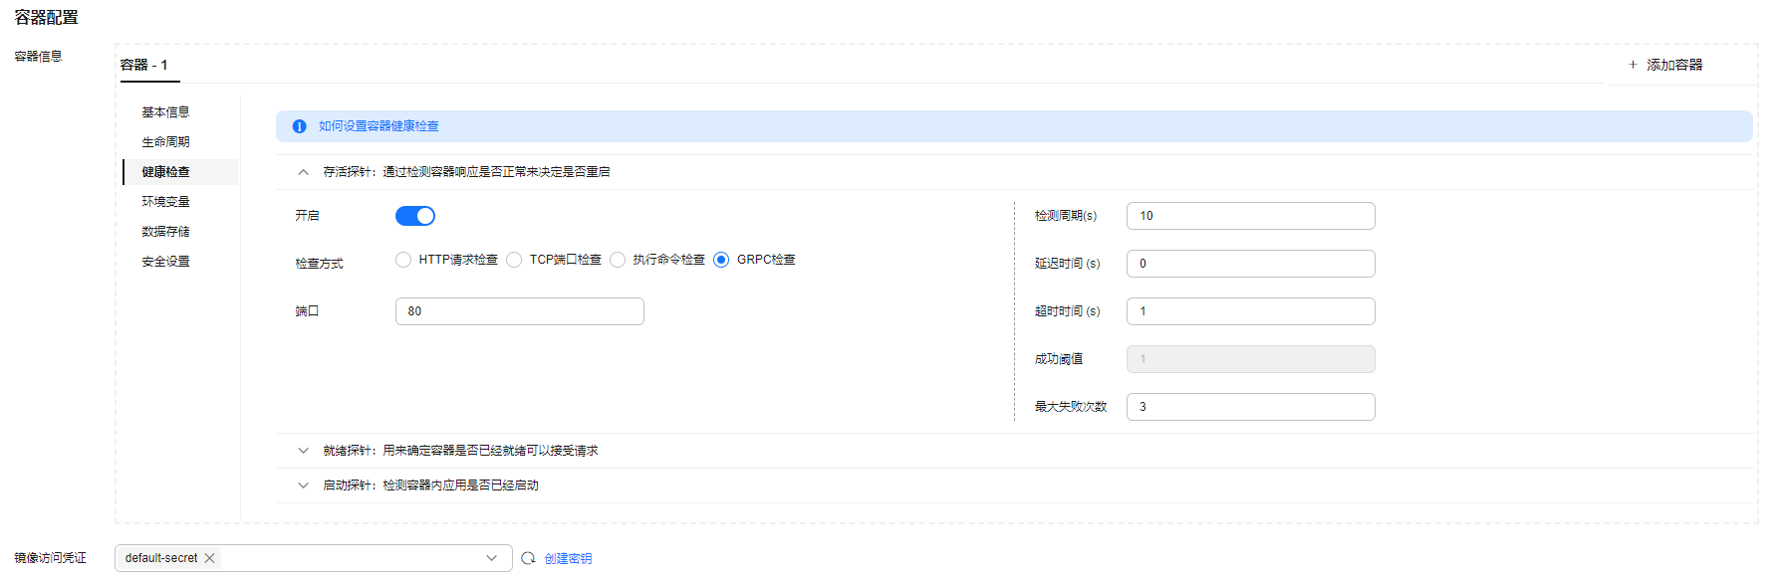
Task: Toggle the 开启 switch off
Action: (415, 216)
